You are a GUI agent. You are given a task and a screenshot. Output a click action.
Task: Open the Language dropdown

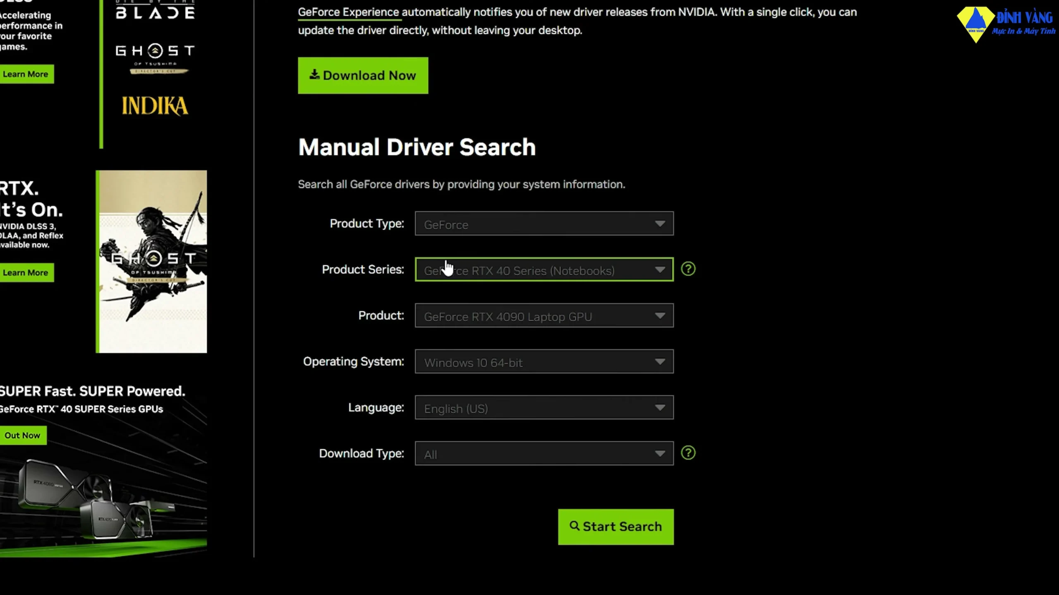point(544,408)
